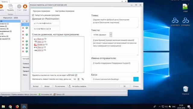Click the ENG language indicator
Viewport: 193px width, 109px height.
(174, 107)
